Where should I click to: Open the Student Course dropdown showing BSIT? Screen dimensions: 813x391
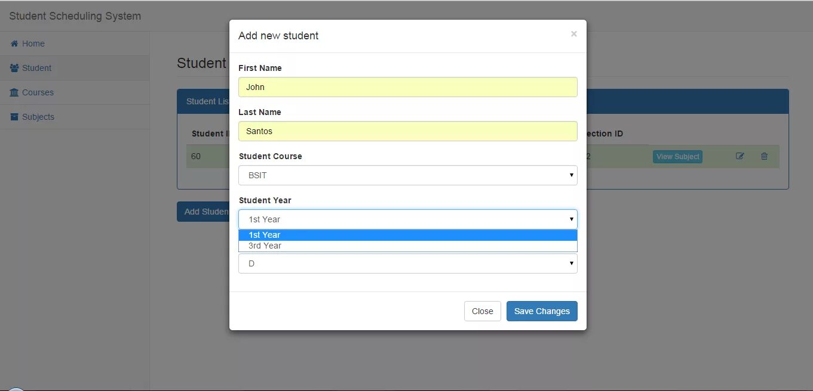407,175
